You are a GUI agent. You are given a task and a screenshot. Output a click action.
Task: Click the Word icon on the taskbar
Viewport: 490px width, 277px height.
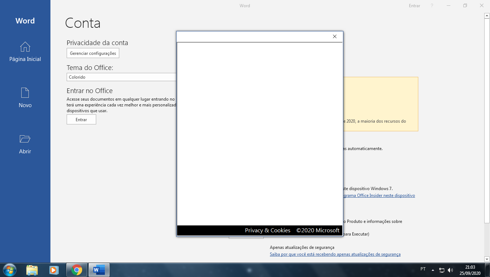[99, 270]
